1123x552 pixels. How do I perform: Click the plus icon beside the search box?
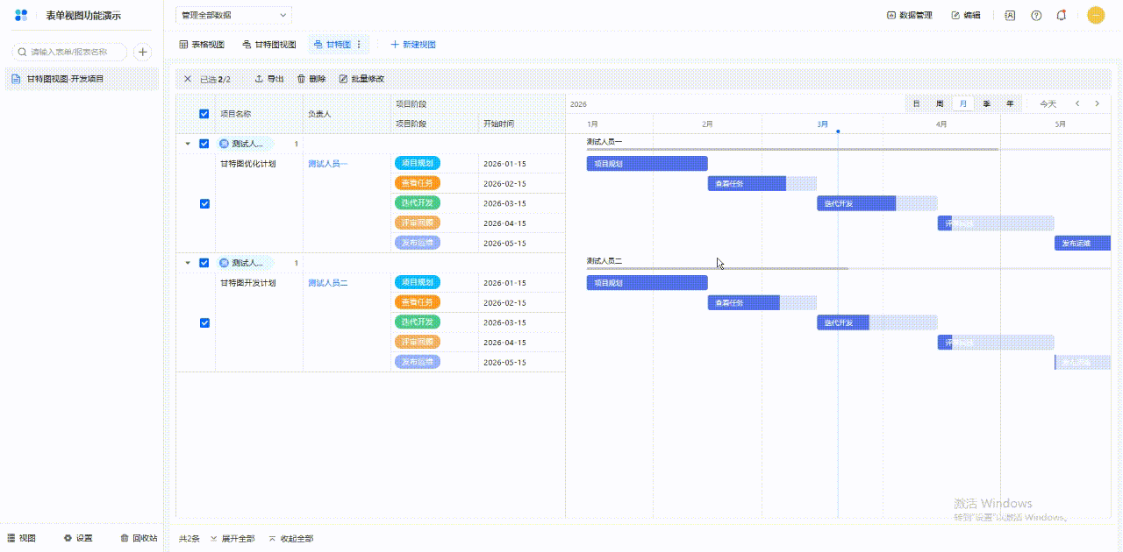click(x=142, y=52)
